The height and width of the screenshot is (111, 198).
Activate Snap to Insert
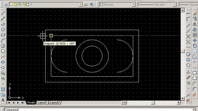pos(188,83)
